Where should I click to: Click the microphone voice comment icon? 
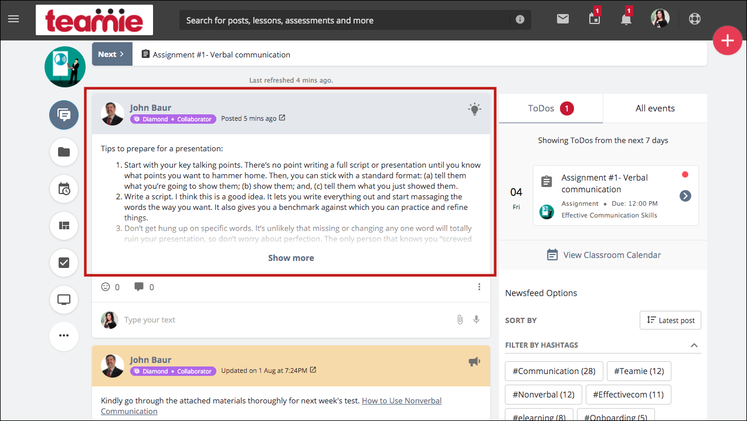[x=477, y=320]
